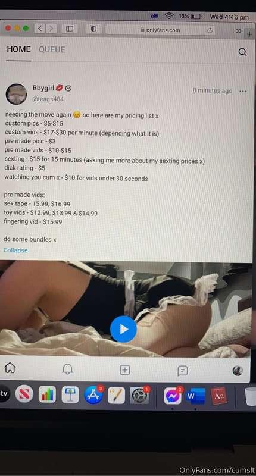Open the profile avatar in bottom bar
256x476 pixels.
[238, 370]
